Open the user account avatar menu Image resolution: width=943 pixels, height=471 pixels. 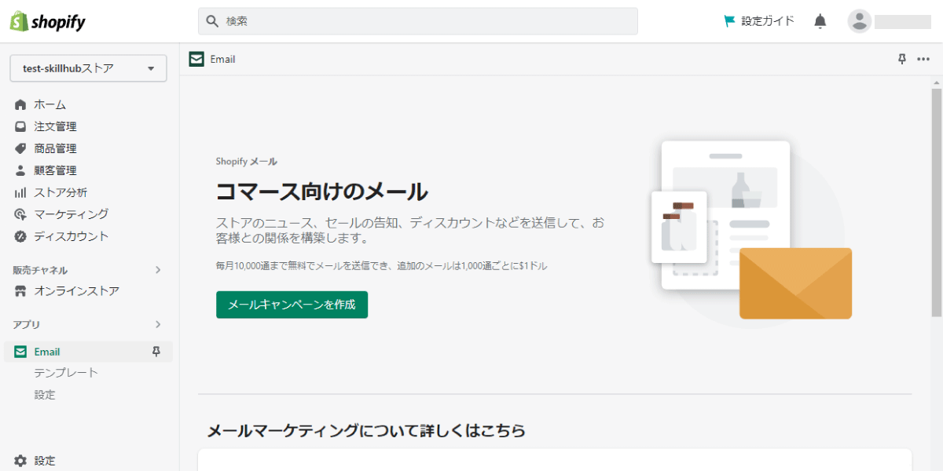pos(860,21)
